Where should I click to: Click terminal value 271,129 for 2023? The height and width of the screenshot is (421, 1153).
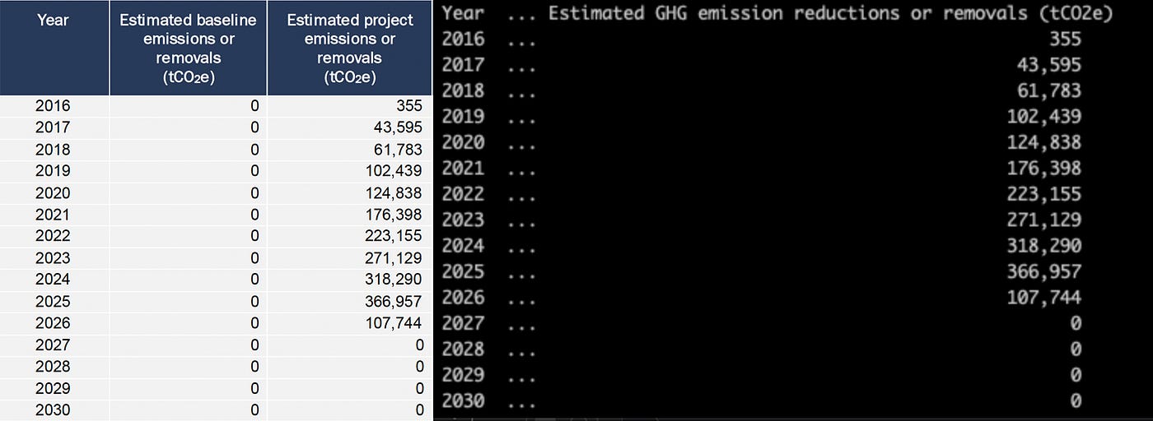pyautogui.click(x=1044, y=220)
